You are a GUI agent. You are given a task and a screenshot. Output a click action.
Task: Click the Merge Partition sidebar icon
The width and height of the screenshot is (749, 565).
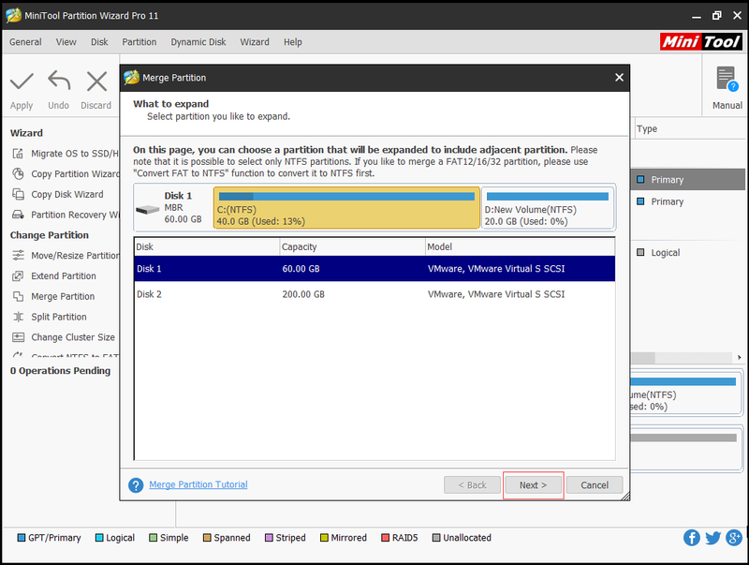point(18,296)
